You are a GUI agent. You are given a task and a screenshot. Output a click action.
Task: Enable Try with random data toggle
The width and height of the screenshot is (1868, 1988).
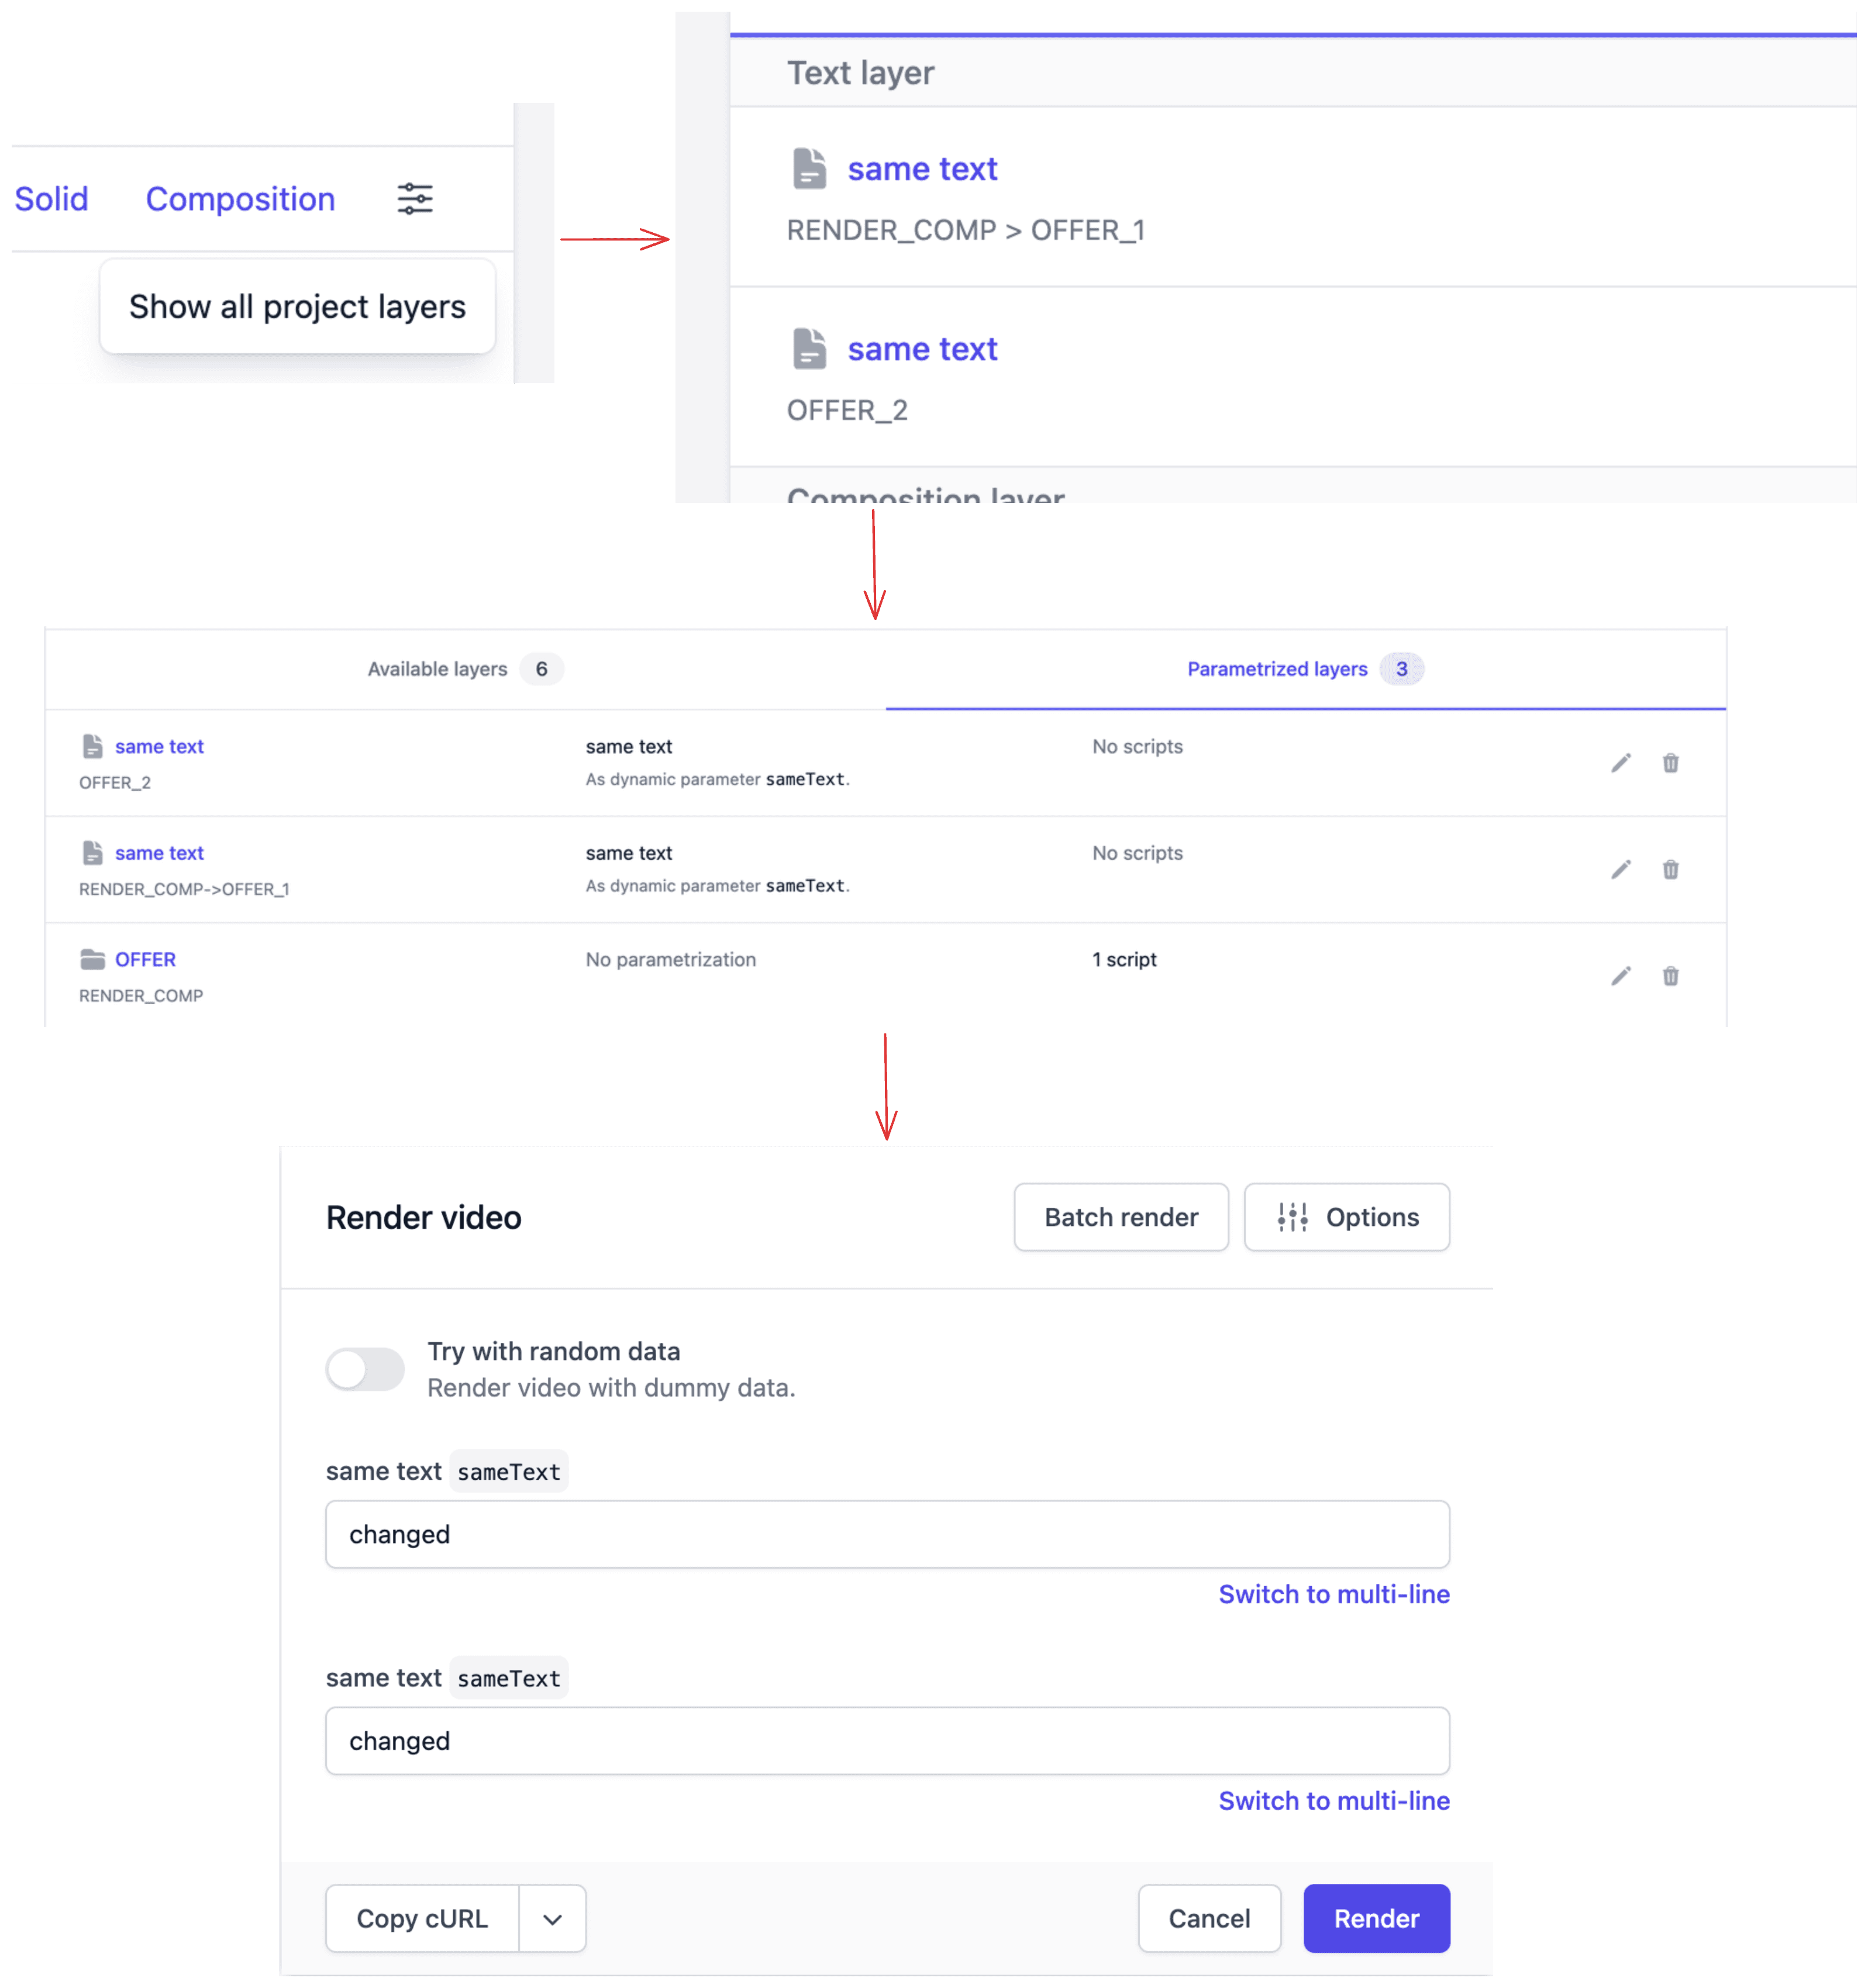[x=365, y=1369]
